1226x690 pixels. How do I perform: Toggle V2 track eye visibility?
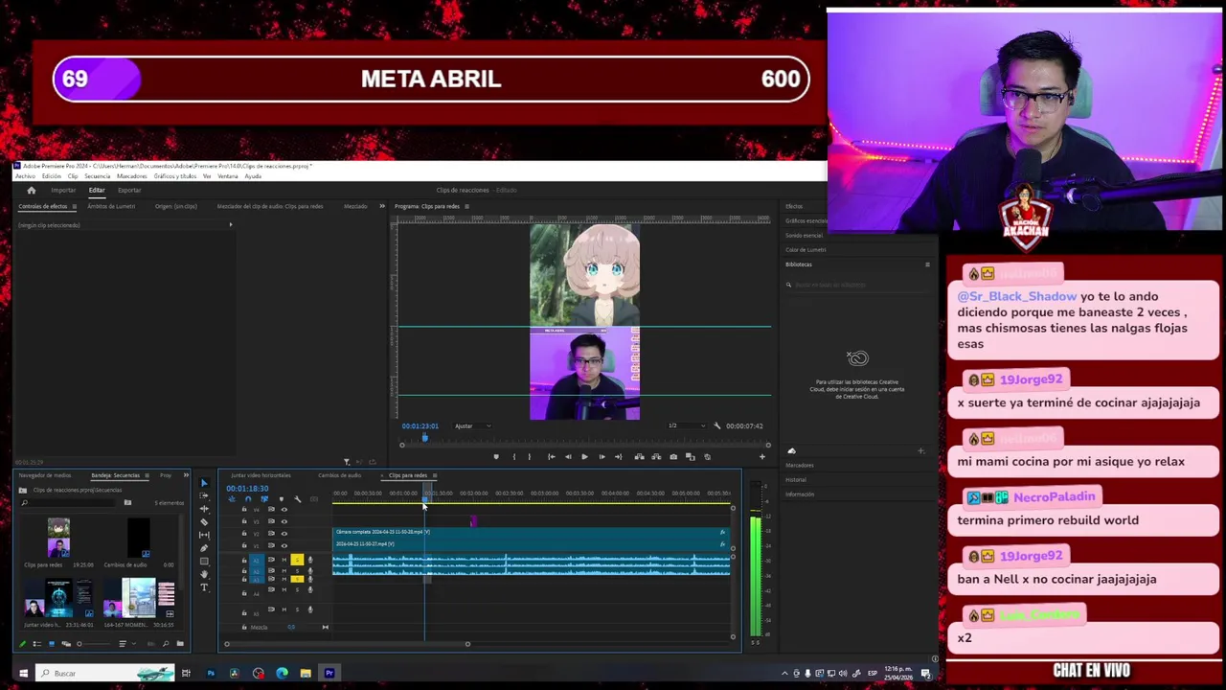click(284, 534)
